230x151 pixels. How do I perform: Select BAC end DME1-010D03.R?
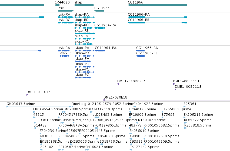coord(131,81)
